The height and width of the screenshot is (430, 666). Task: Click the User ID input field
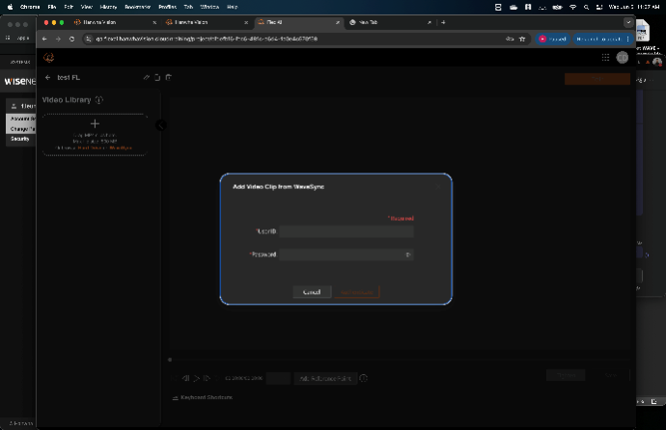point(347,231)
